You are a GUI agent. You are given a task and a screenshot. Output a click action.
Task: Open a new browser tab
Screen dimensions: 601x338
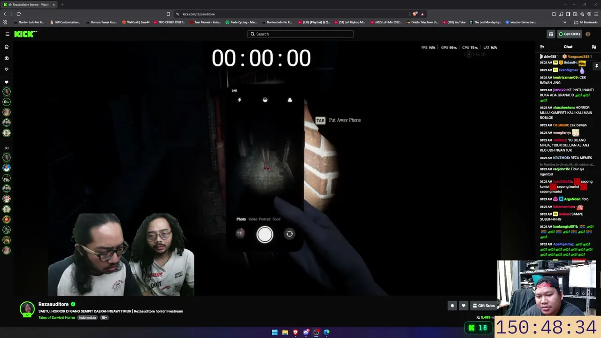click(x=62, y=5)
